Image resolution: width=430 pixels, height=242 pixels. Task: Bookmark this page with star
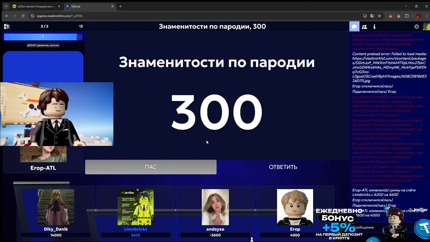[x=379, y=16]
